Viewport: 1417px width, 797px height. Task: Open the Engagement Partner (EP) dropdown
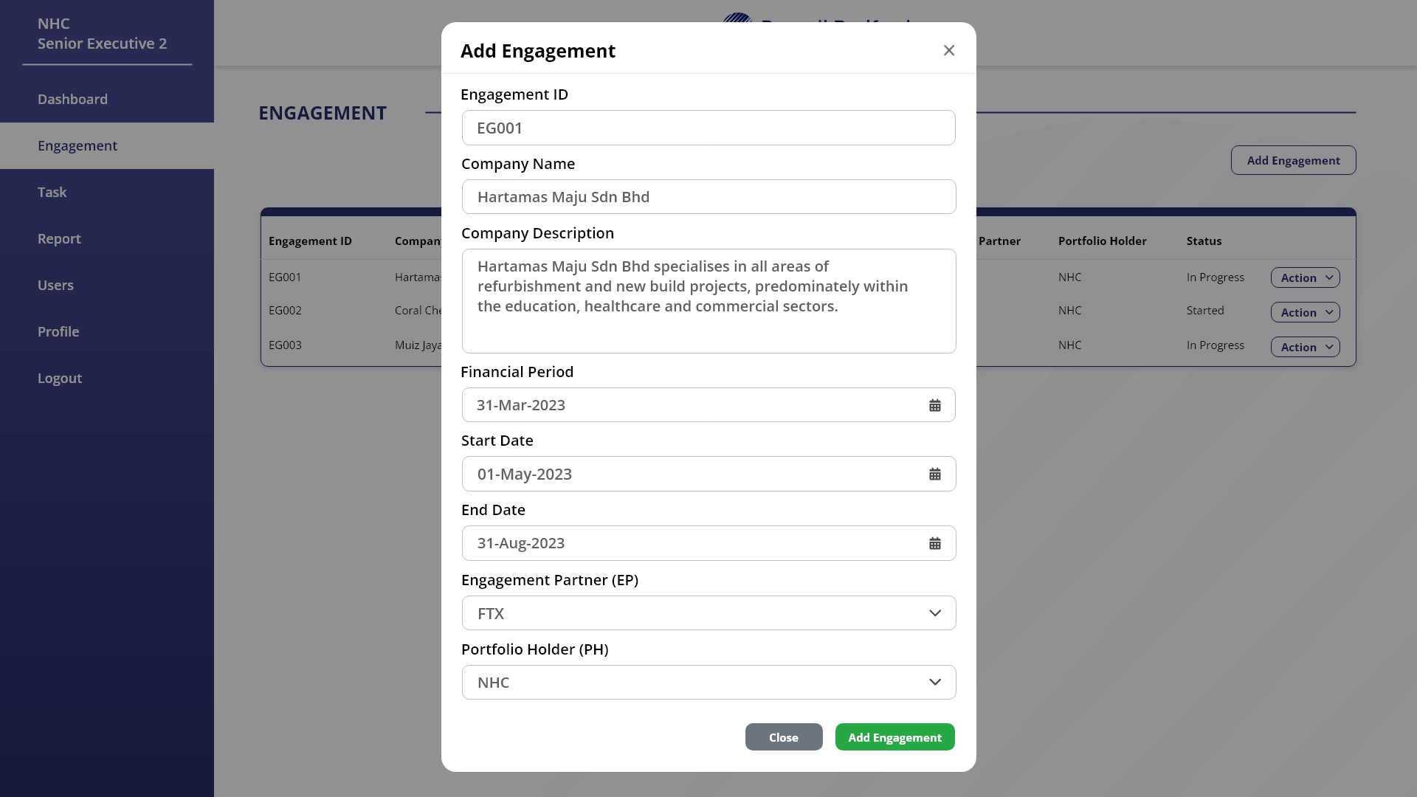pos(934,613)
